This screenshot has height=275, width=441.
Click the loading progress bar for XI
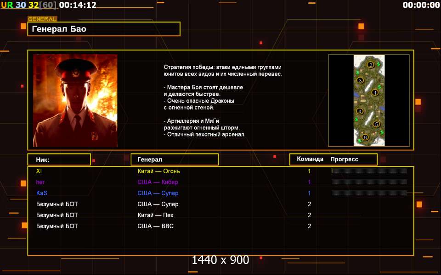369,171
